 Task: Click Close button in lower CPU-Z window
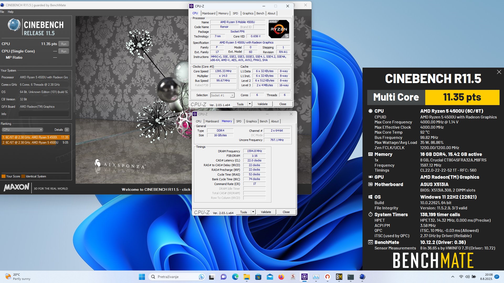coord(286,212)
